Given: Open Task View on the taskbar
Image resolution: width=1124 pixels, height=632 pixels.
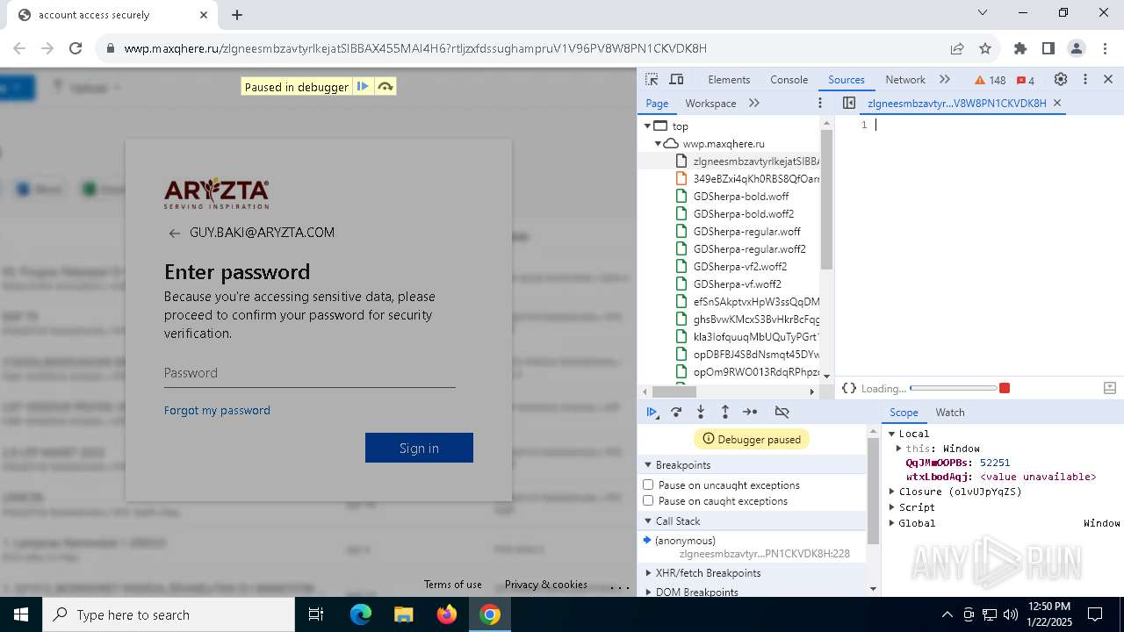Looking at the screenshot, I should coord(316,614).
